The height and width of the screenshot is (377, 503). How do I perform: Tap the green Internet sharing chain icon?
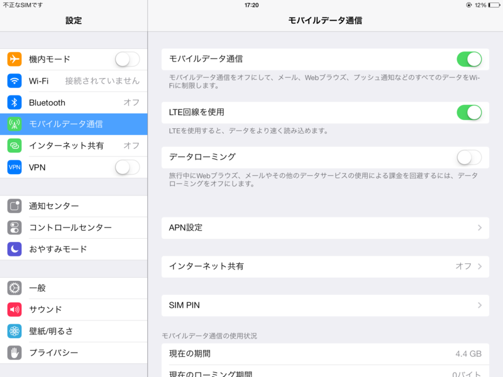14,146
